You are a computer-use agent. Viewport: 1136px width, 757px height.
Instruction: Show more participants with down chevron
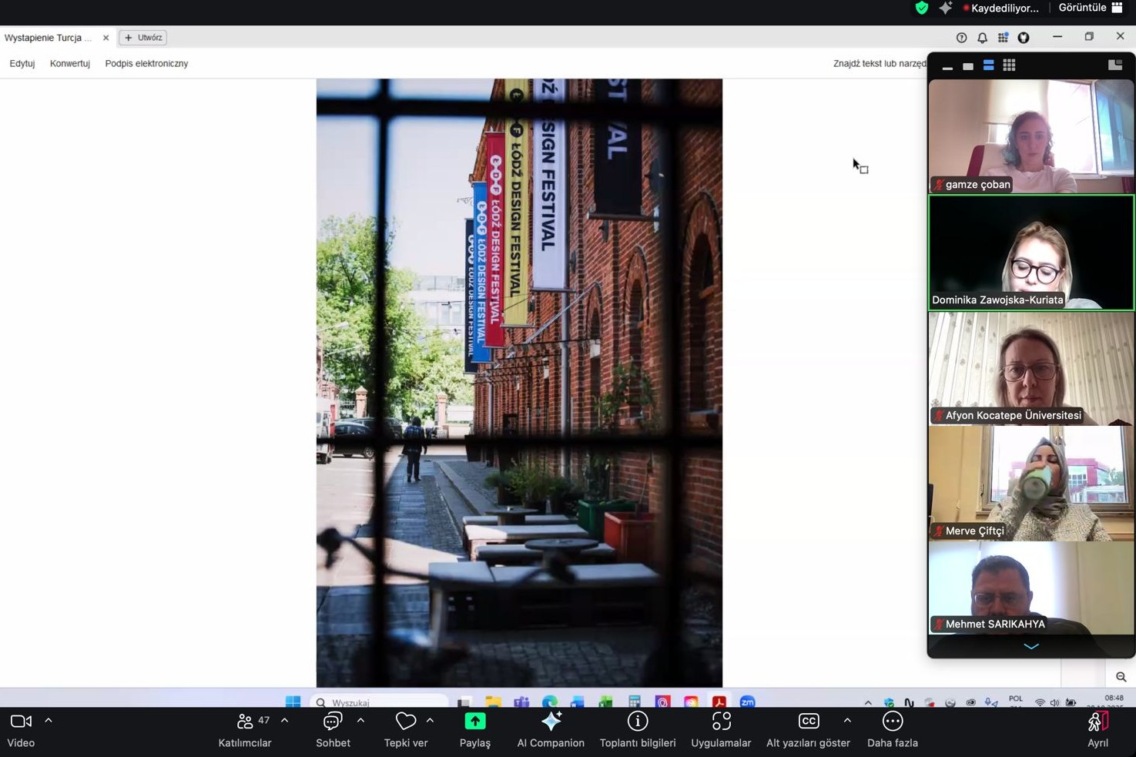point(1030,646)
